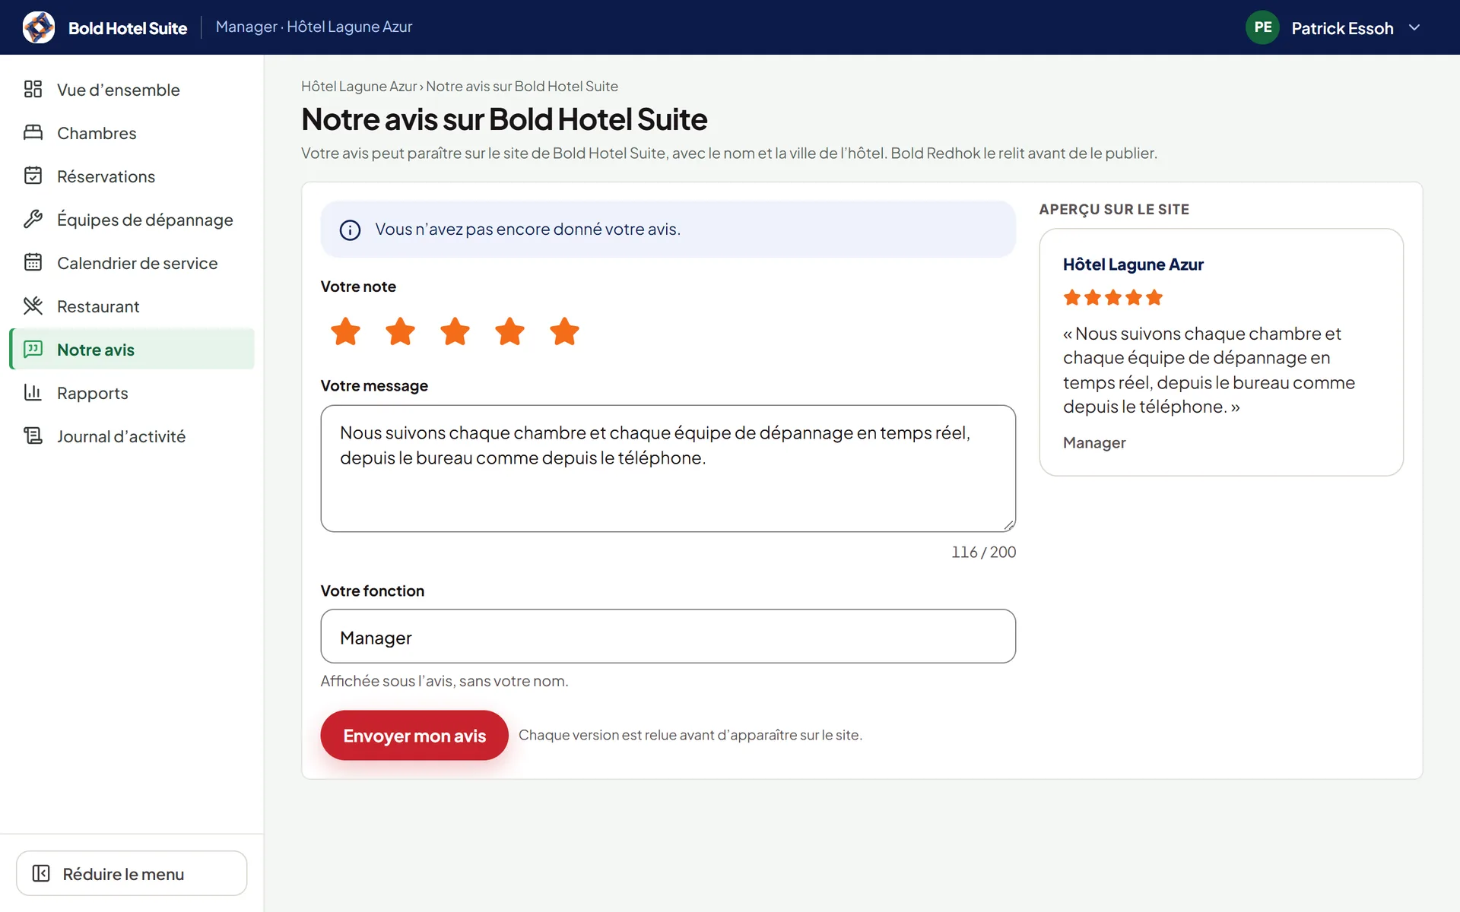1460x912 pixels.
Task: Click the Réduire le menu button
Action: 132,873
